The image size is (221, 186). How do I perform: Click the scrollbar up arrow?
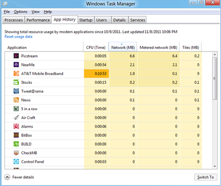tap(215, 55)
